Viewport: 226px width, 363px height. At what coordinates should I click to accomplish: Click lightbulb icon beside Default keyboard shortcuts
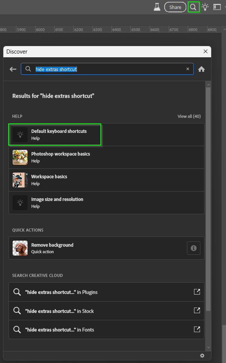pos(20,135)
